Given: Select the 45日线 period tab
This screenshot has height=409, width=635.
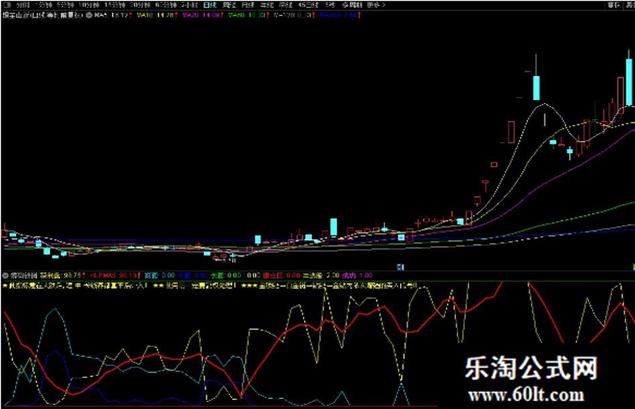Looking at the screenshot, I should click(x=308, y=5).
